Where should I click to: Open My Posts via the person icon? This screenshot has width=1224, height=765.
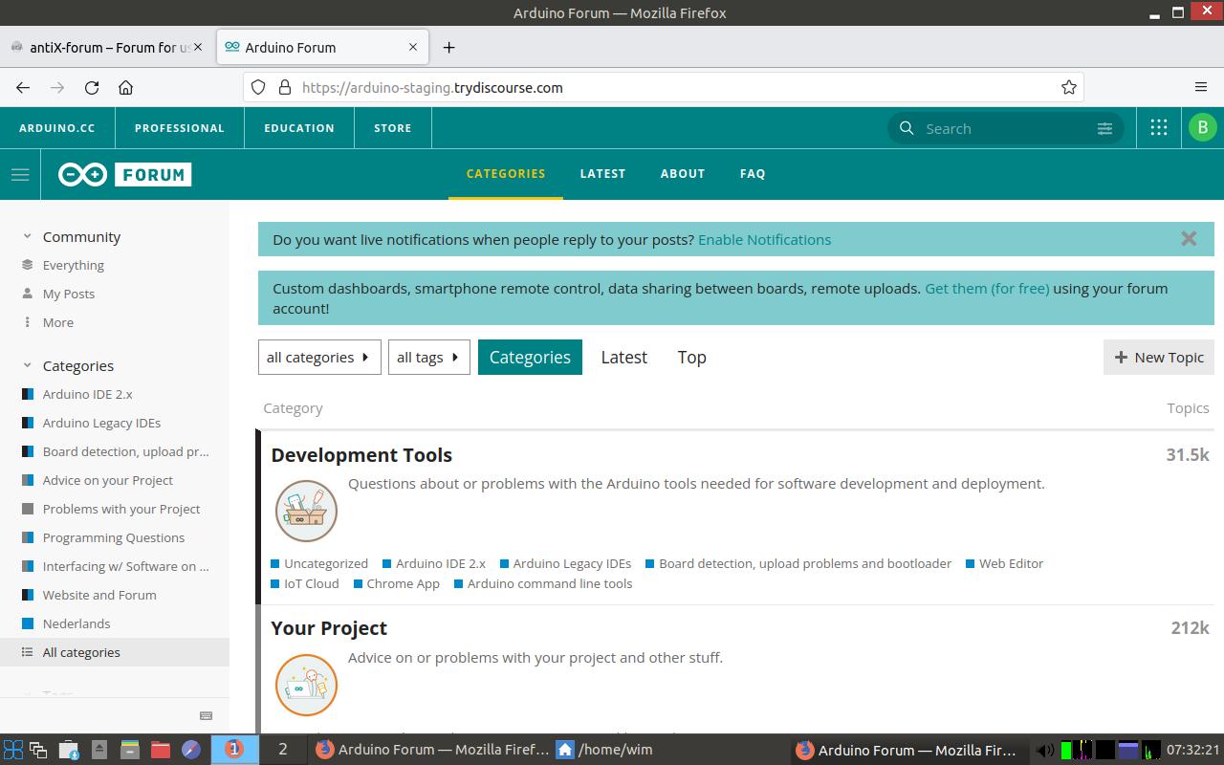coord(27,294)
